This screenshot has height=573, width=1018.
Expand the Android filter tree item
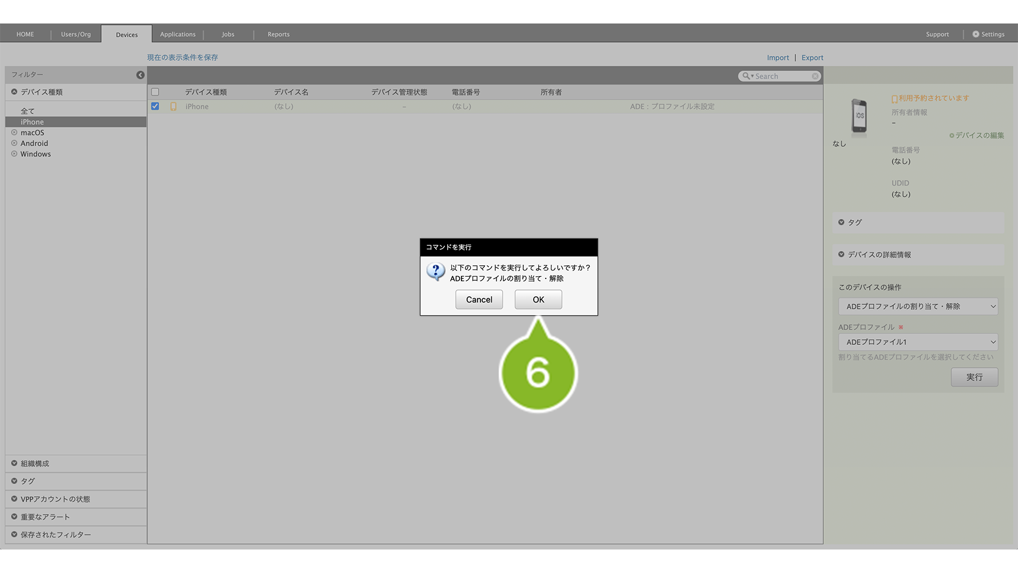[x=14, y=143]
